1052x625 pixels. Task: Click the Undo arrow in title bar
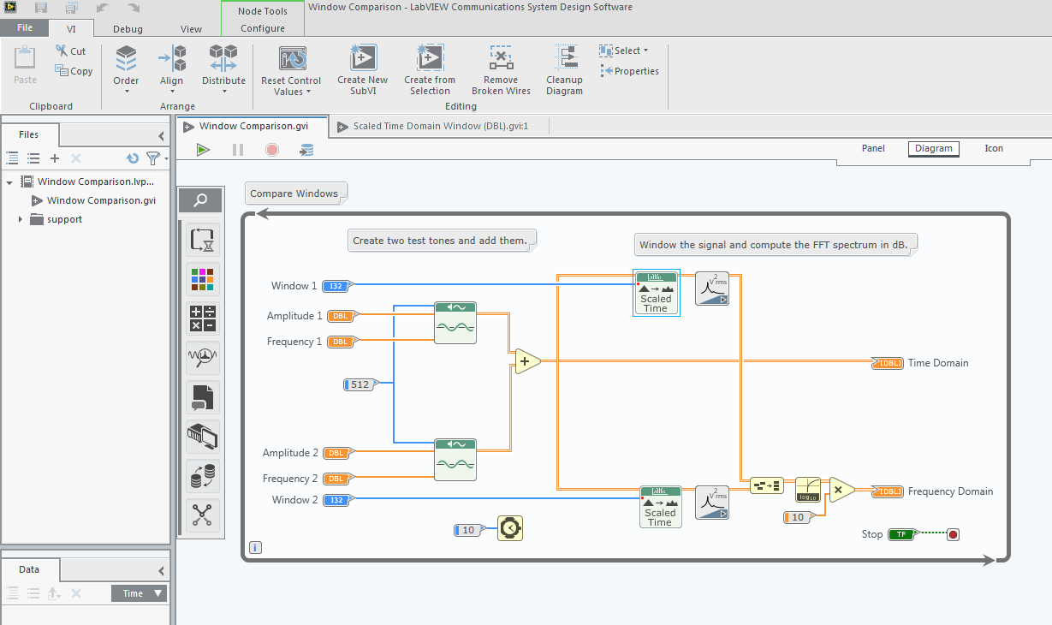[x=103, y=8]
